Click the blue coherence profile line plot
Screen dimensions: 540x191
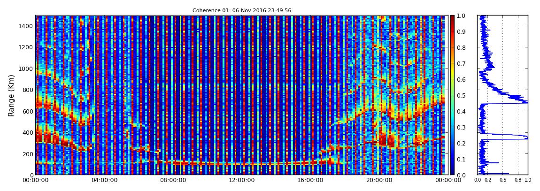click(x=502, y=95)
